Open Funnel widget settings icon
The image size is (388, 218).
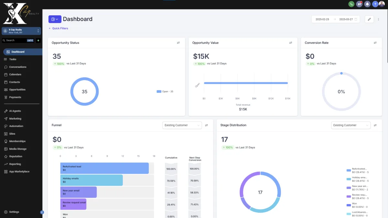(207, 125)
